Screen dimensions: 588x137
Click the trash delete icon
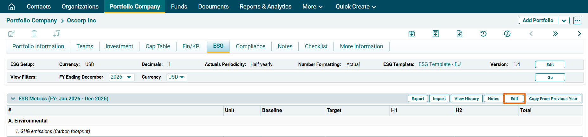point(34,34)
